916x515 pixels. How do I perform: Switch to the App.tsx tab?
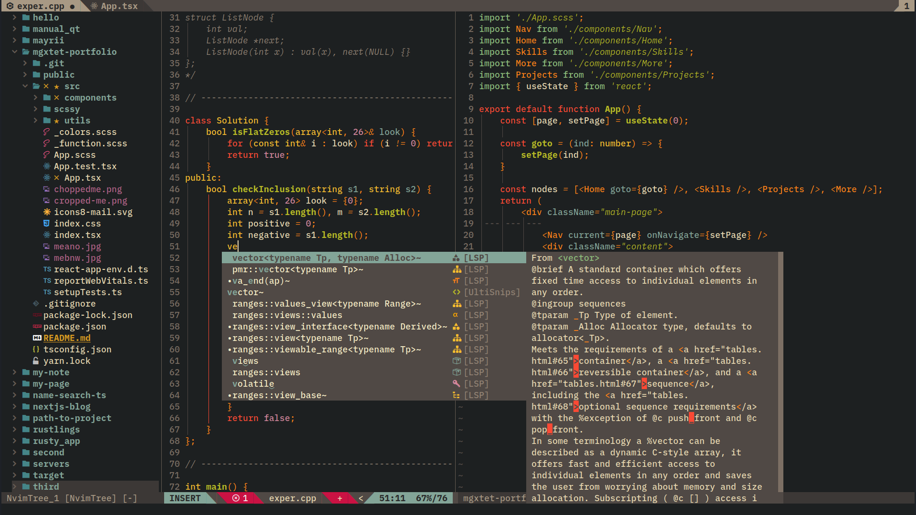tap(114, 6)
